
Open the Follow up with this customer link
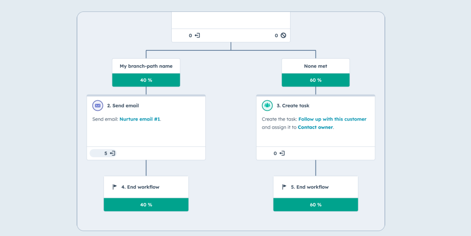point(332,119)
